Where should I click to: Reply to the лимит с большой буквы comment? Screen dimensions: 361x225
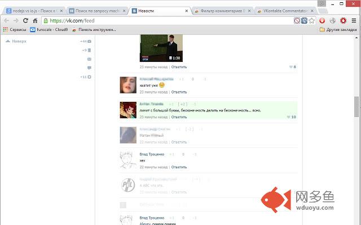[179, 117]
